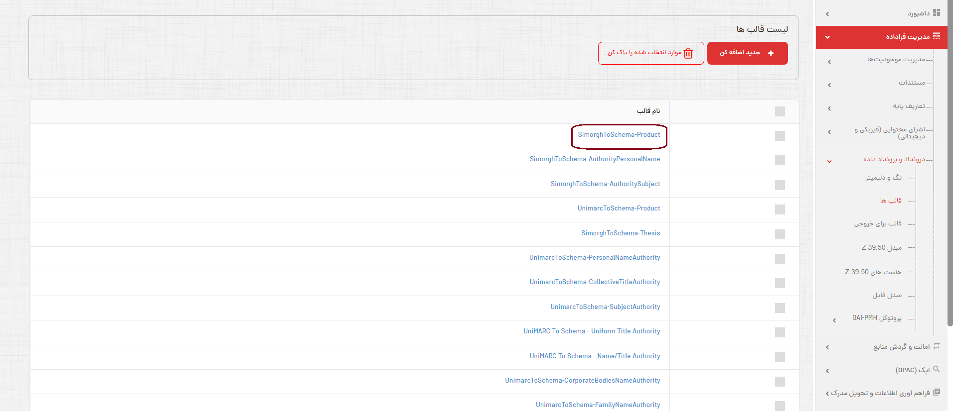Click the information gathering document icon
The height and width of the screenshot is (411, 953).
pyautogui.click(x=937, y=392)
